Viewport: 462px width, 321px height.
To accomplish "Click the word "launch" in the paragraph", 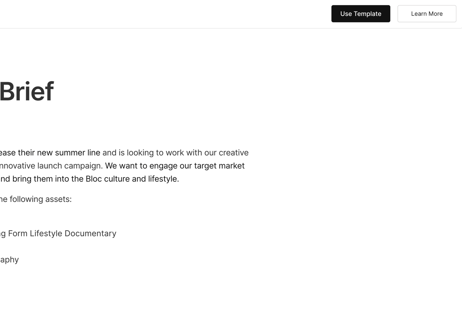I will (x=49, y=166).
